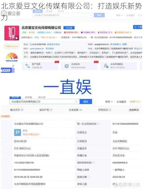Click 隐藏 beside the email address
This screenshot has height=190, width=143.
click(x=124, y=44)
